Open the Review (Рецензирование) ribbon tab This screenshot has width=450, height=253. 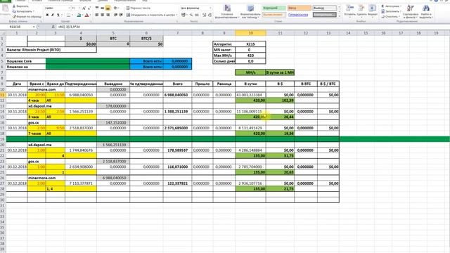124,1
